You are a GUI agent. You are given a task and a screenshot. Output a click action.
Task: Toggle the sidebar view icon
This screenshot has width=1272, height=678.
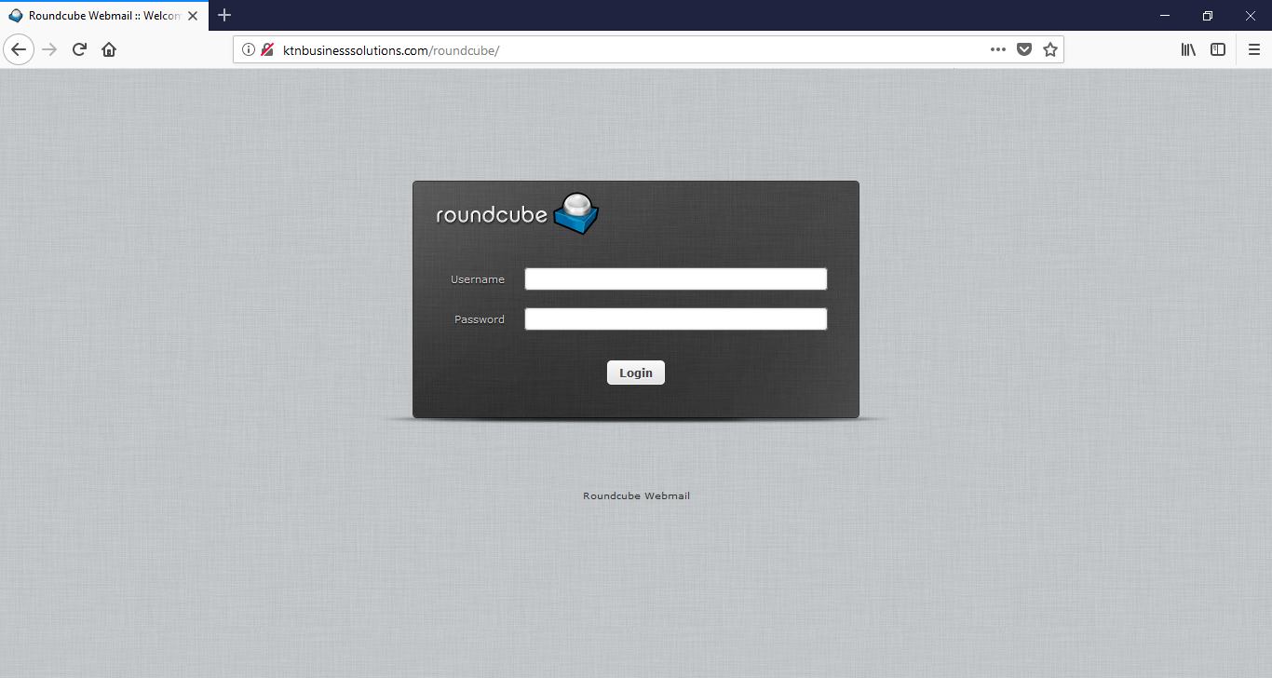(x=1218, y=50)
